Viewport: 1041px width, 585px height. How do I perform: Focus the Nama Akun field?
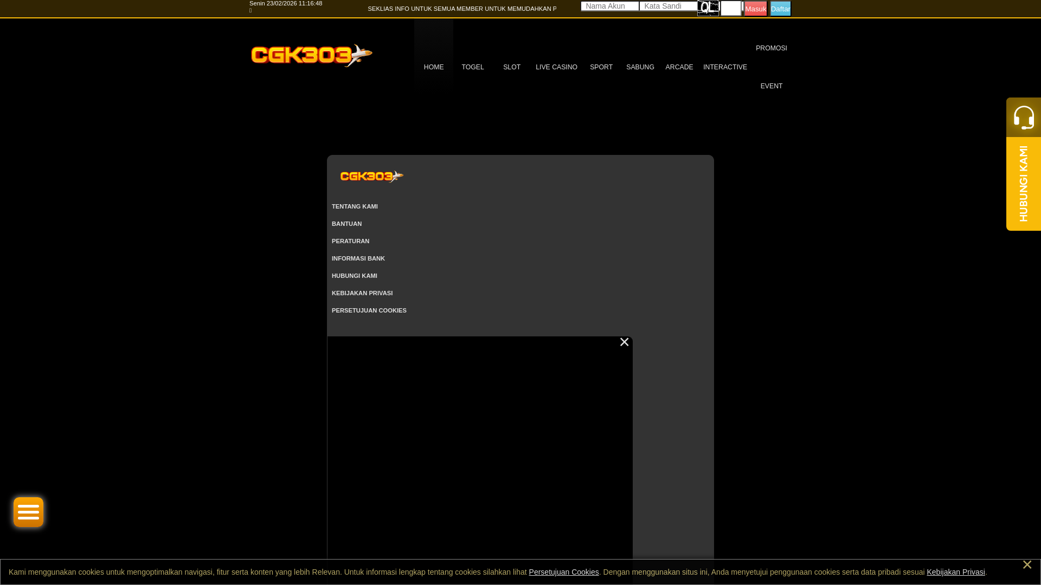click(x=610, y=6)
